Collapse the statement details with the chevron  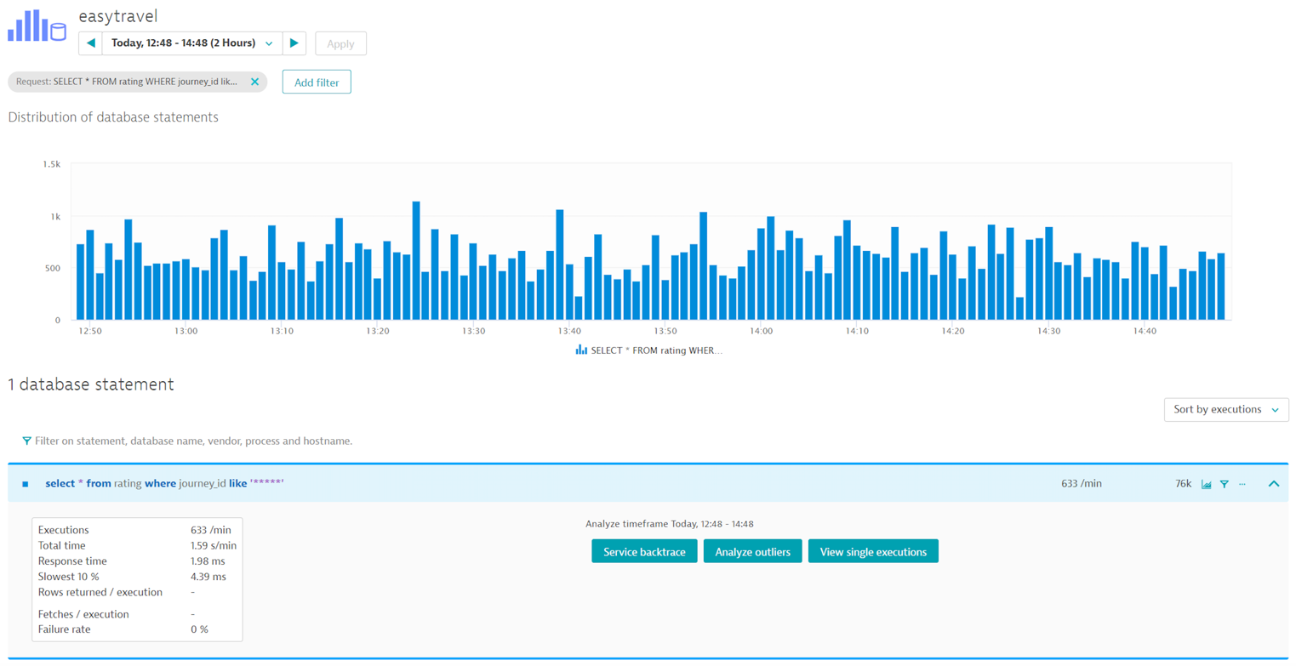click(x=1273, y=483)
